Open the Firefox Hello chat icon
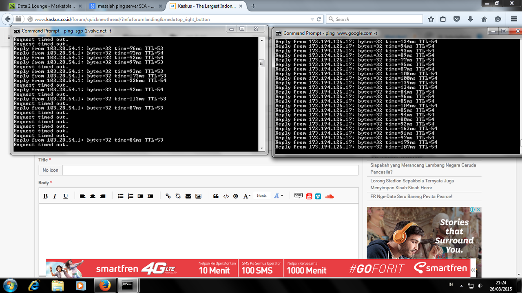522x293 pixels. point(498,19)
